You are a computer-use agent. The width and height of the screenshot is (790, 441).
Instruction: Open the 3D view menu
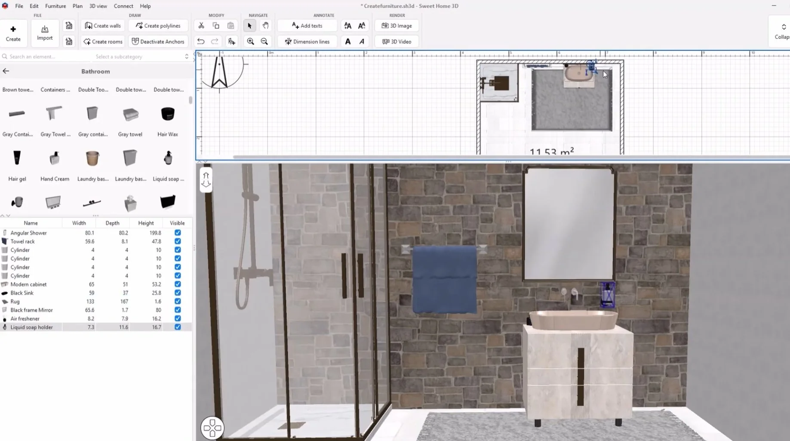[98, 6]
